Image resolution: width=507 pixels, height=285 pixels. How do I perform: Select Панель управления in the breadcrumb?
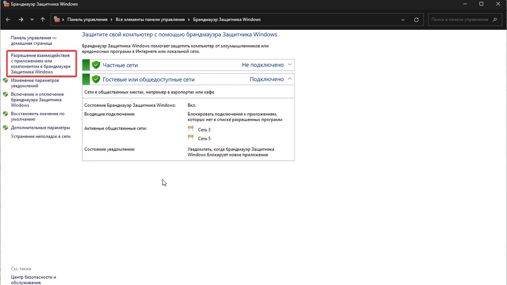pos(87,20)
